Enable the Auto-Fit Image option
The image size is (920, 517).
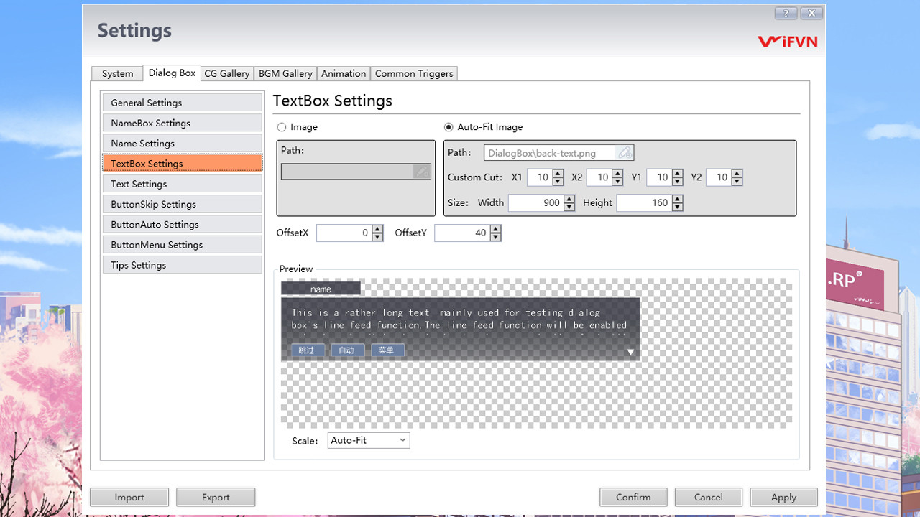(x=447, y=127)
